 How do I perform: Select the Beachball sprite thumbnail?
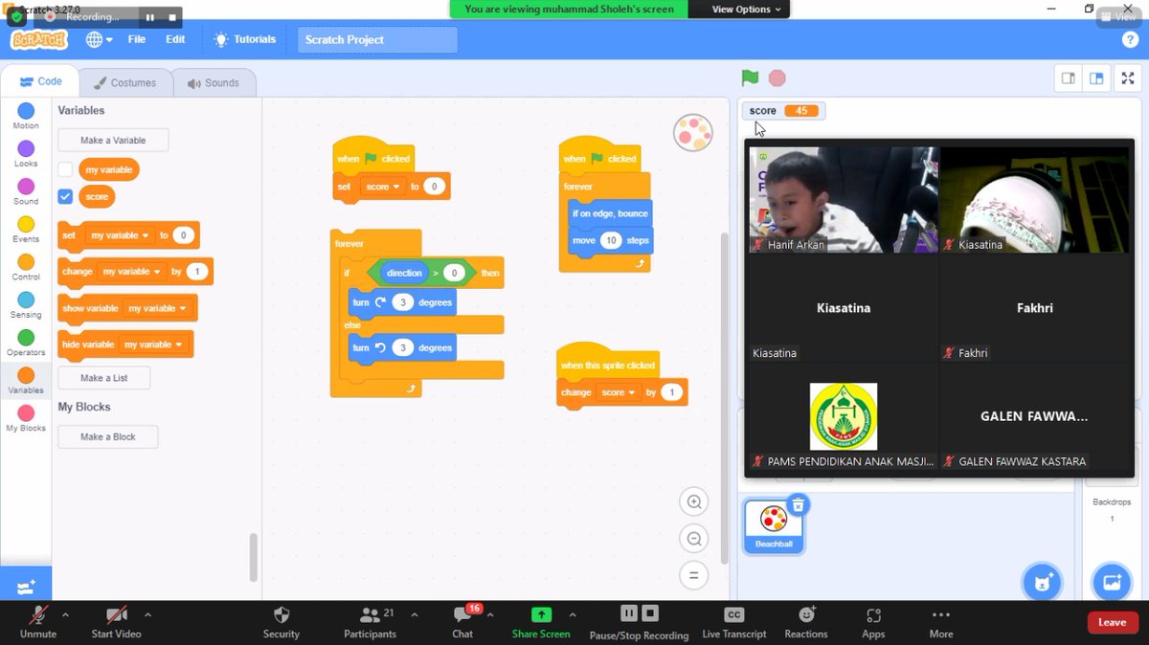(x=774, y=525)
